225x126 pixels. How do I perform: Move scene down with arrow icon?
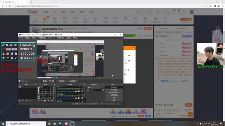tap(30, 101)
